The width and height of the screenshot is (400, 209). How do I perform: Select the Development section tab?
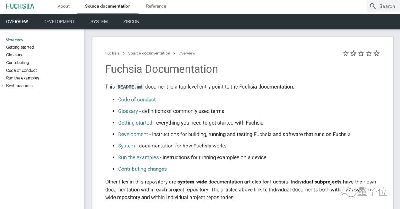(59, 21)
